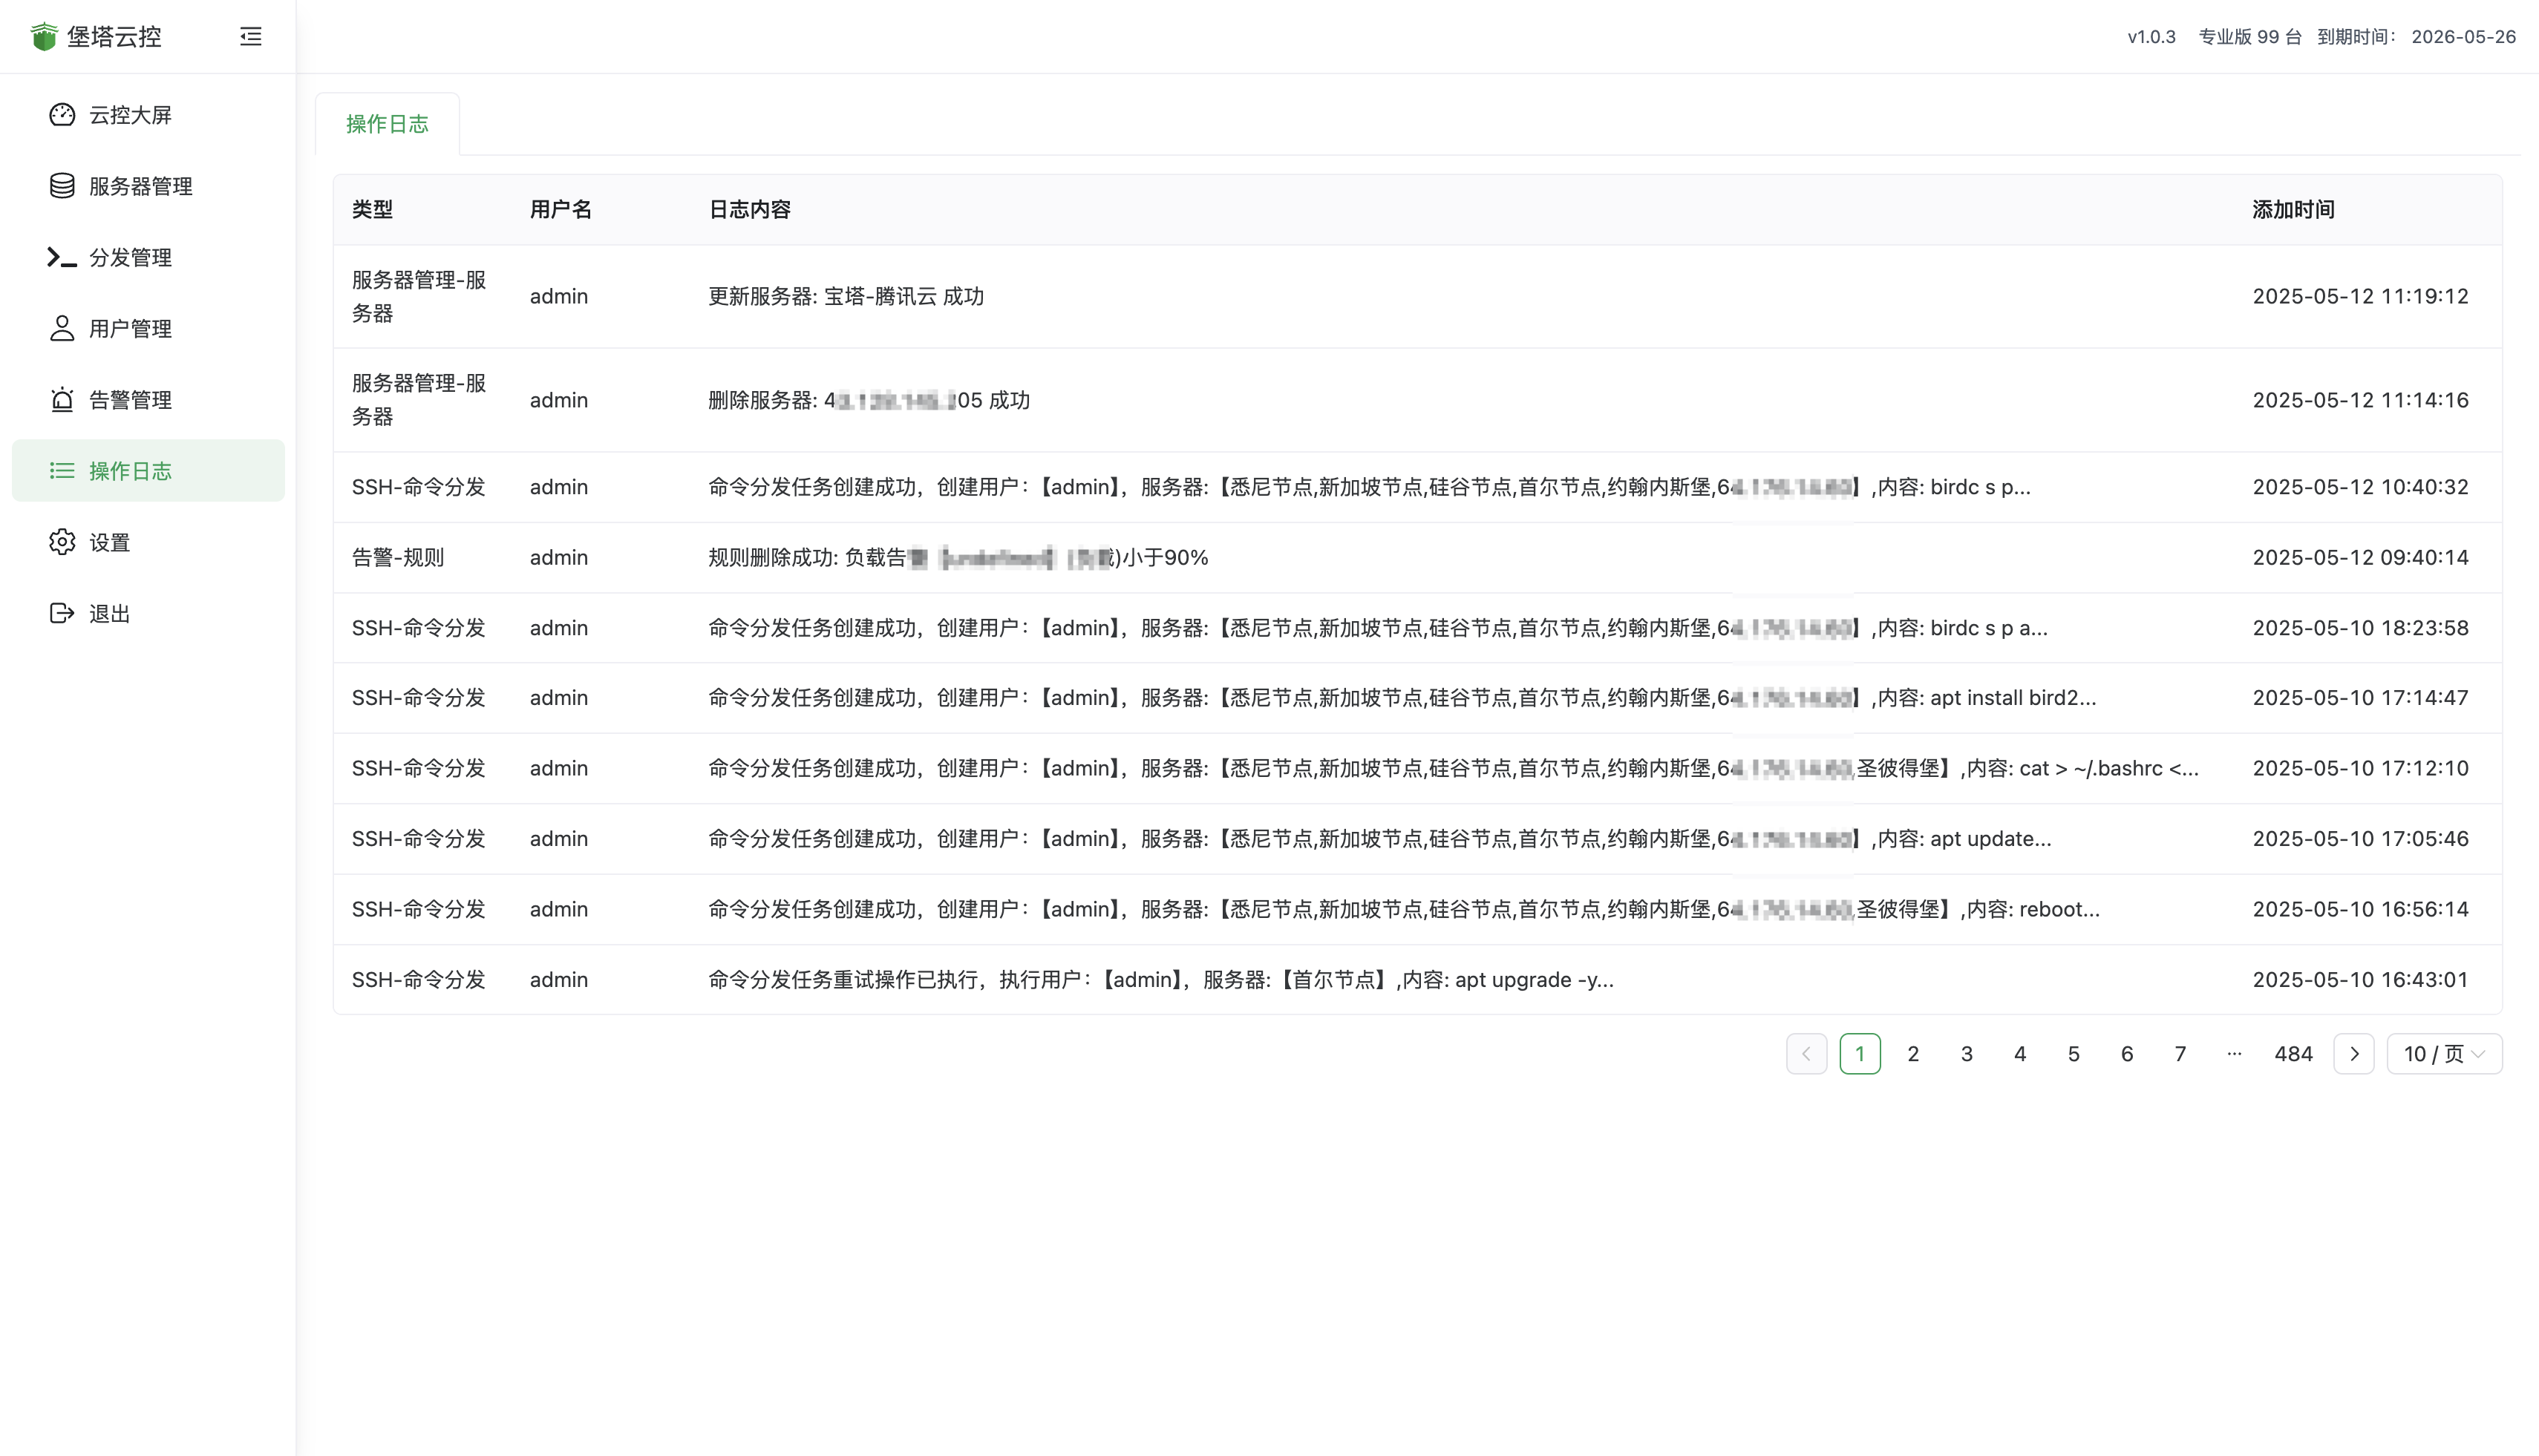The width and height of the screenshot is (2539, 1456).
Task: Select page 7 in pagination
Action: click(x=2181, y=1054)
